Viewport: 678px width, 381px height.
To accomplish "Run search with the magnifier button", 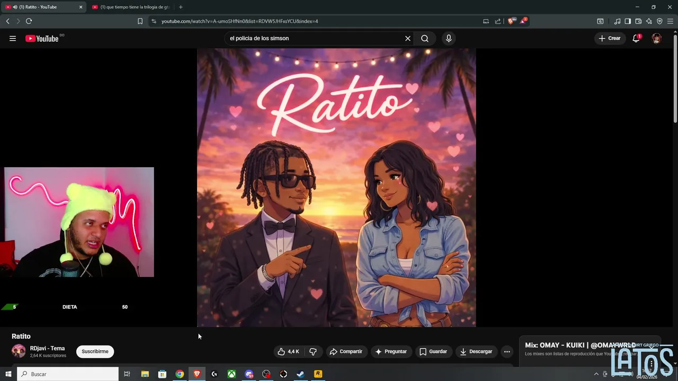I will 425,38.
